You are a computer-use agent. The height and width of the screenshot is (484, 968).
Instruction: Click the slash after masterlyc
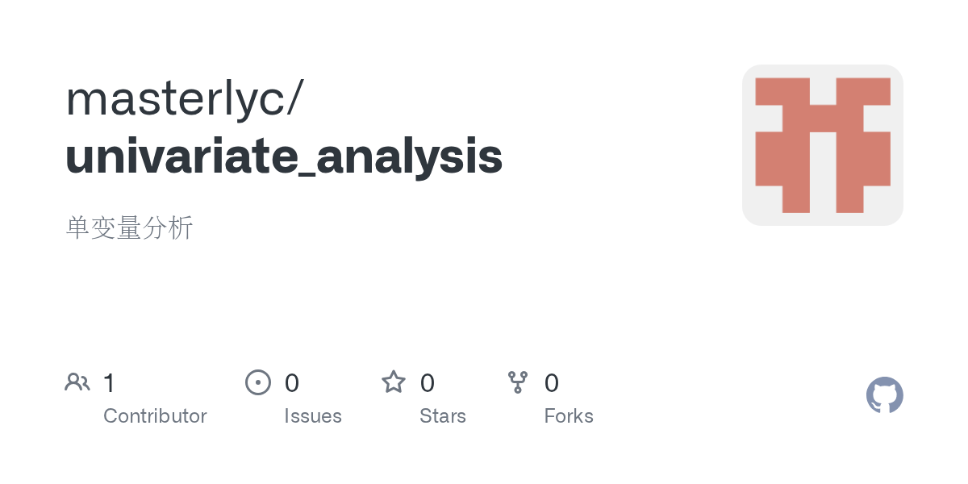click(295, 99)
